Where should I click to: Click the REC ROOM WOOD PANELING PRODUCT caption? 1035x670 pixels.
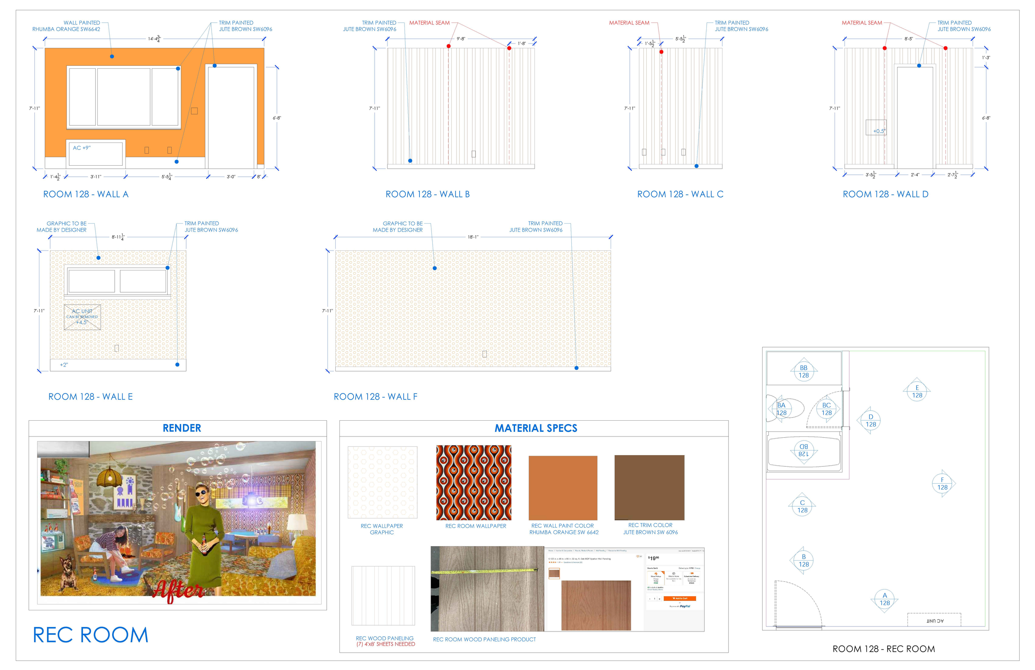coord(484,639)
